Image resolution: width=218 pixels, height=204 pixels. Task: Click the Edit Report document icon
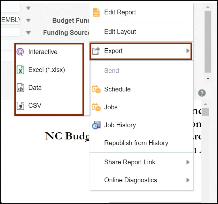click(x=96, y=12)
